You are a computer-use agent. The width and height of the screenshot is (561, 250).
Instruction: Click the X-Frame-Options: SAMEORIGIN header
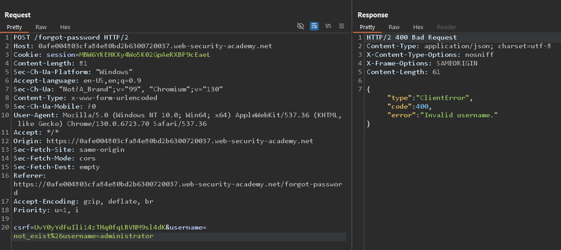(x=422, y=63)
